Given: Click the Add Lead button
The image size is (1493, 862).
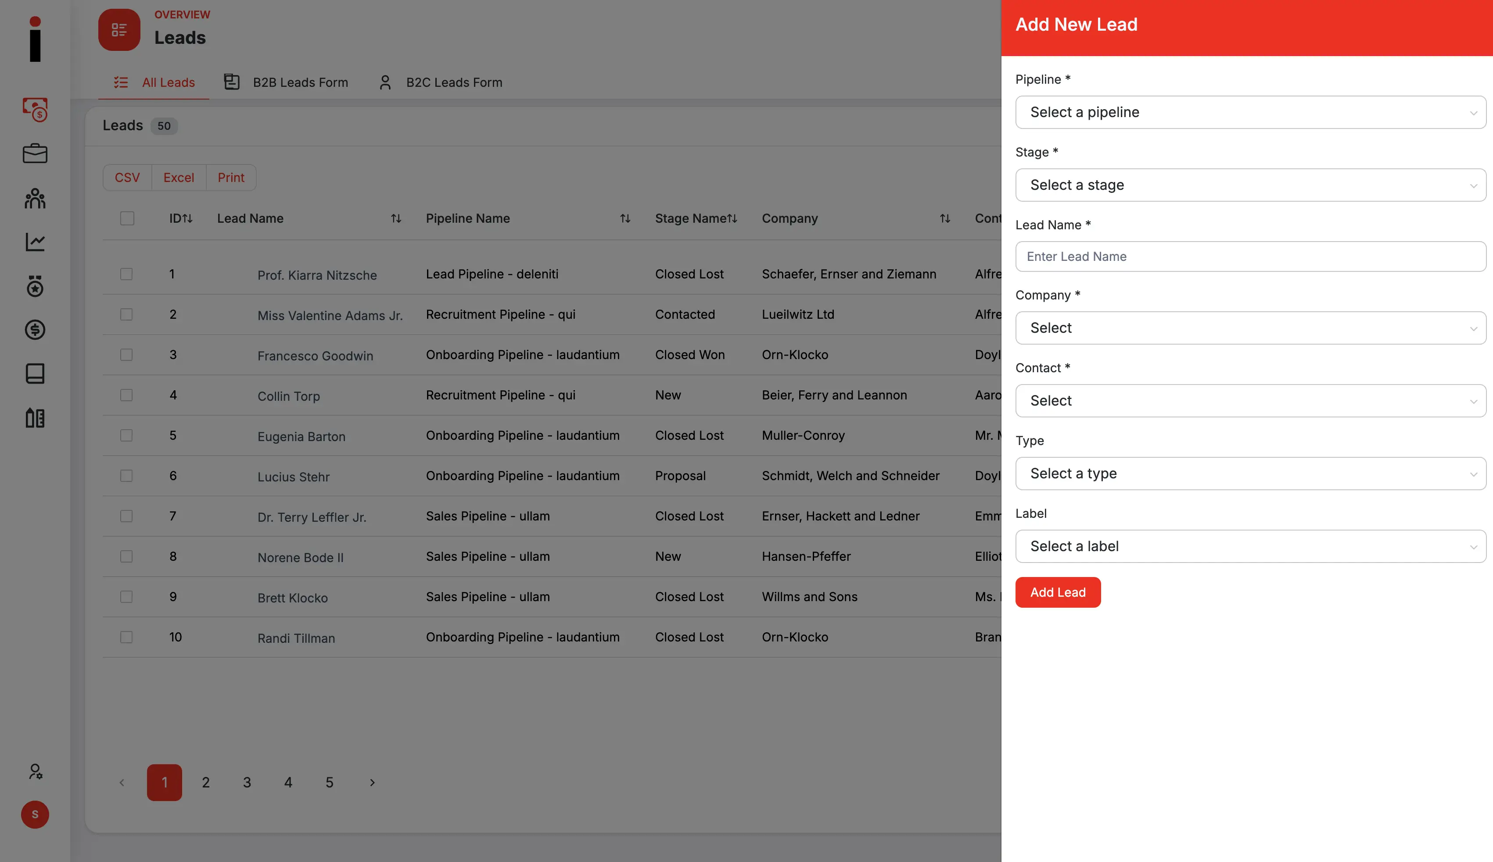Looking at the screenshot, I should [x=1058, y=593].
